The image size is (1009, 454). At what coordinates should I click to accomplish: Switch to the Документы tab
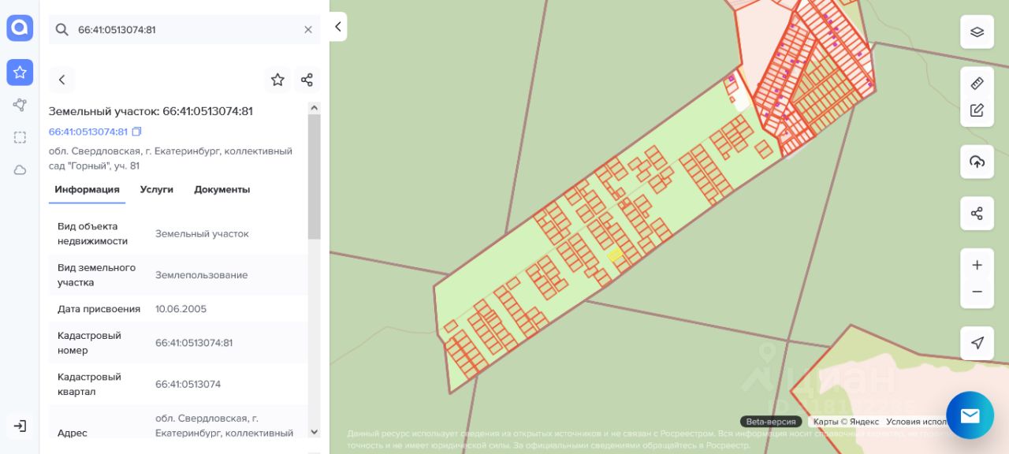click(222, 189)
